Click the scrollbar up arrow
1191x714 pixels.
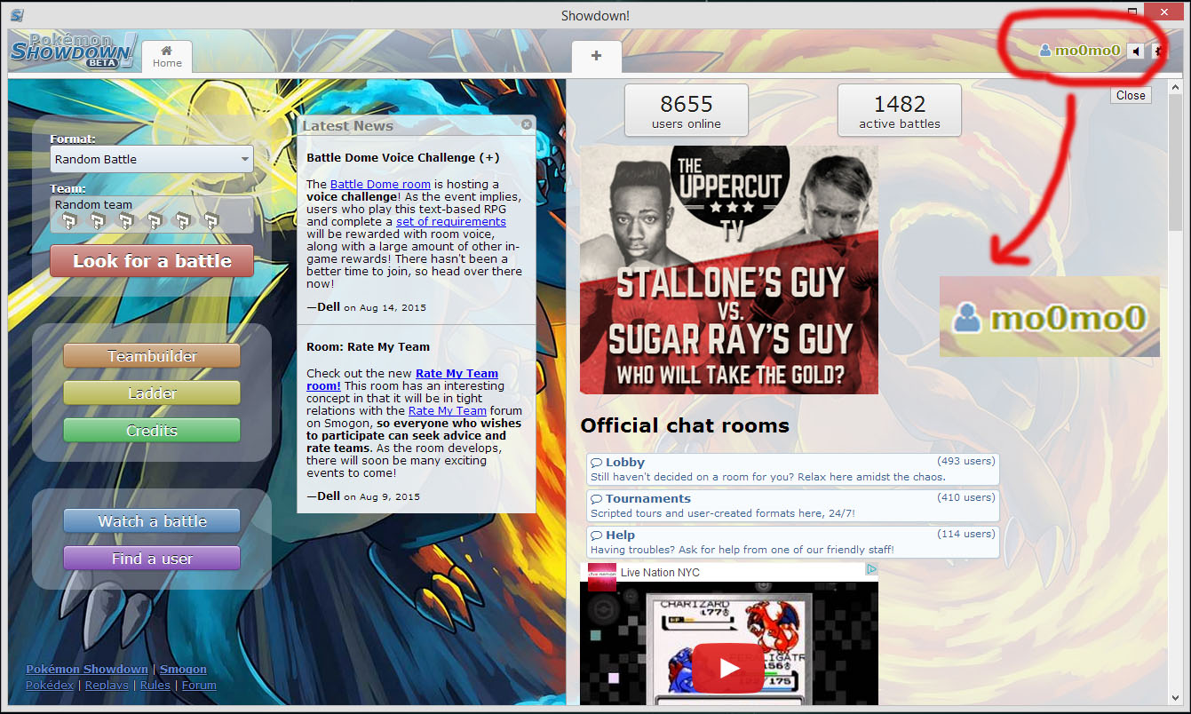click(1175, 87)
